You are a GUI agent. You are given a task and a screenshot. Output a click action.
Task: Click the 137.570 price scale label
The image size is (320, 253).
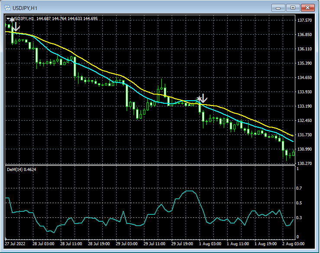(x=304, y=20)
